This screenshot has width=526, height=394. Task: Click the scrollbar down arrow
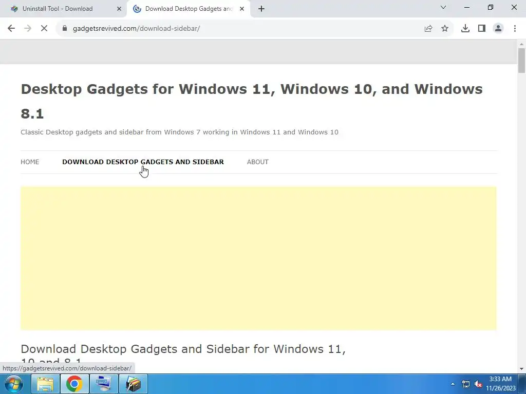[x=521, y=369]
